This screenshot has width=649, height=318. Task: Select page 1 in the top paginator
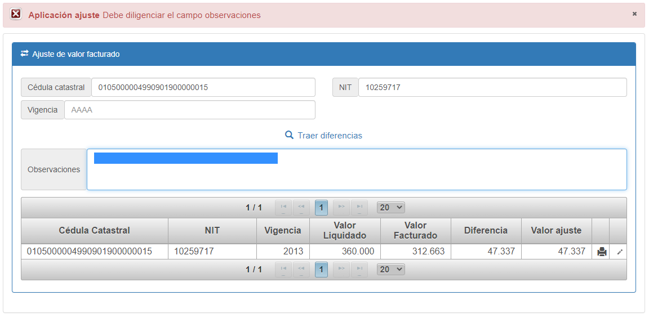click(x=321, y=208)
